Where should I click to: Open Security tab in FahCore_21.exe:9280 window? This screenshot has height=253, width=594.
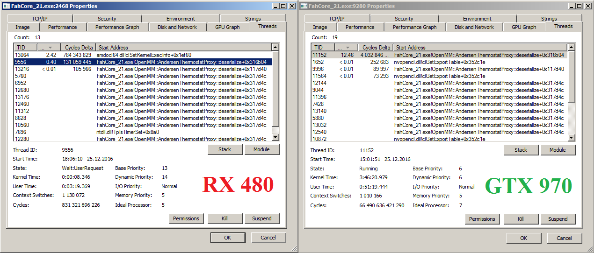404,19
